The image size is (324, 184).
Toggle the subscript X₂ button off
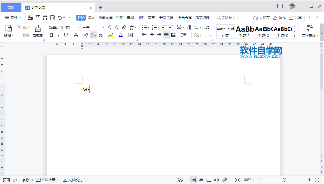[x=93, y=35]
